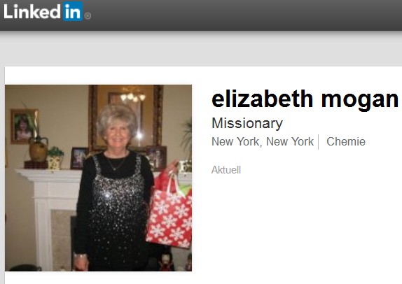Viewport: 402px width, 284px height.
Task: Select the Missionary headline text
Action: (x=247, y=123)
